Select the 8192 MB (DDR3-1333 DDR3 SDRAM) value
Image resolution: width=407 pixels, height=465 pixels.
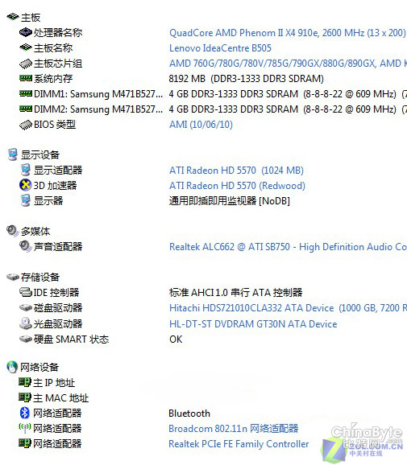pos(247,79)
